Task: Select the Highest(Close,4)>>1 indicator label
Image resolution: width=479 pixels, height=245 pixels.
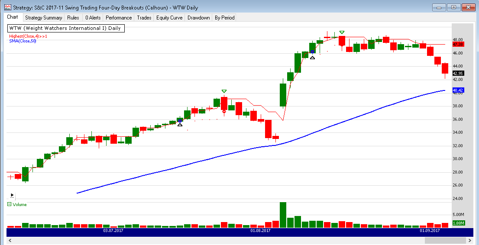Action: coord(28,36)
